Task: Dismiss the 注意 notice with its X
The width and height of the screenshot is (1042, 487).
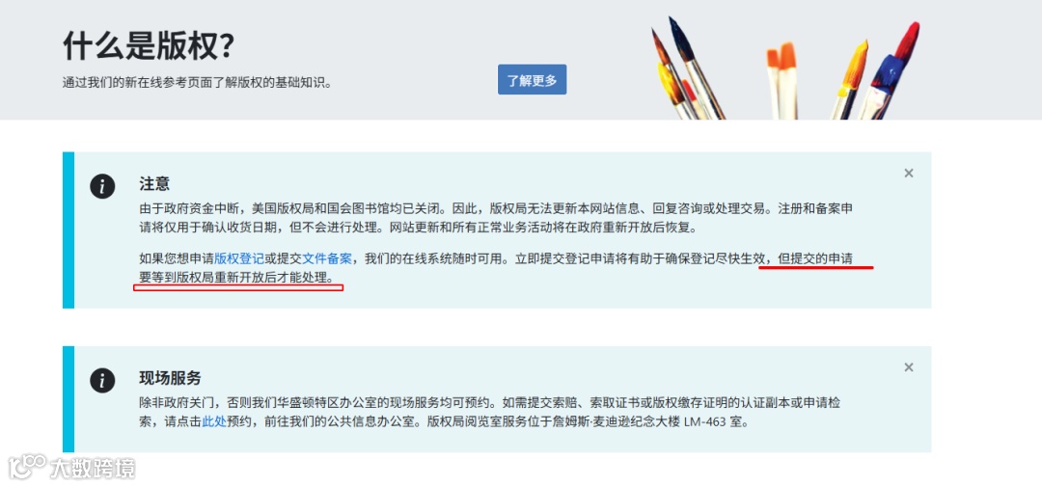Action: pos(909,174)
